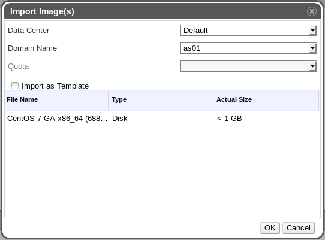Select the CentOS 7 GA x86_64 image row
The image size is (325, 240).
[x=162, y=119]
